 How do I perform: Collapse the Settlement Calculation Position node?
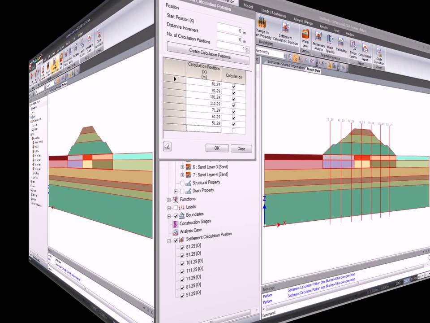click(x=169, y=241)
